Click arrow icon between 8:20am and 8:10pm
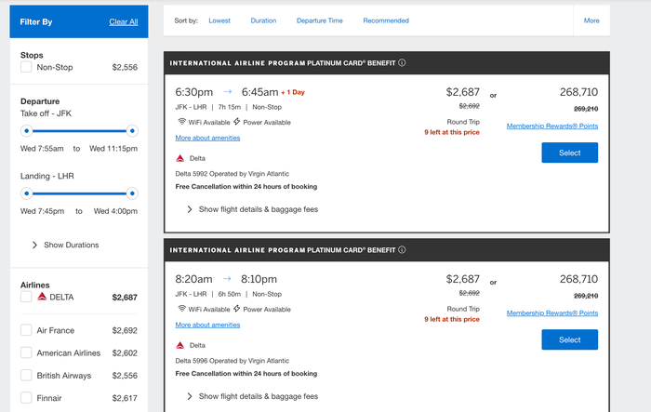 (x=227, y=278)
